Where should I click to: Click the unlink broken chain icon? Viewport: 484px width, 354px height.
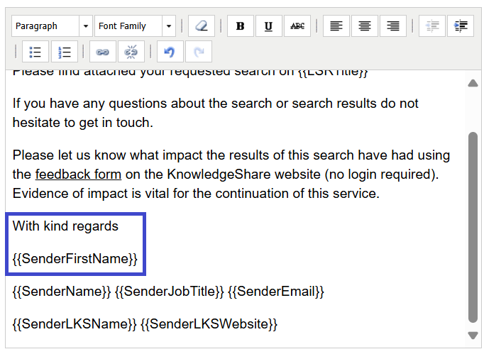point(131,52)
